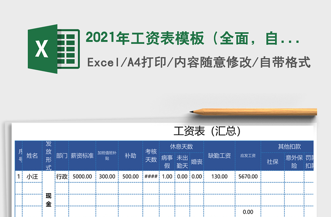The image size is (331, 217).
Task: Select the cell with value 500.00
Action: coord(130,177)
